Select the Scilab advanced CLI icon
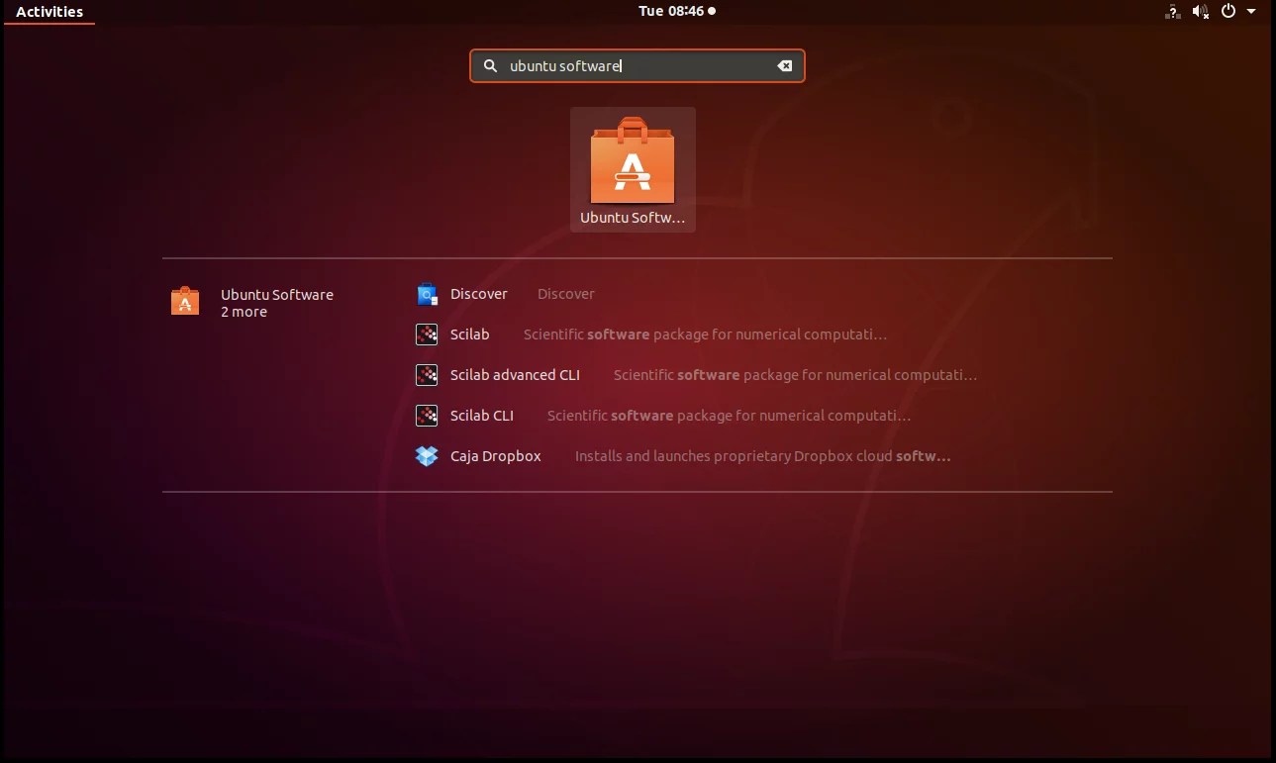The width and height of the screenshot is (1276, 763). click(x=427, y=374)
